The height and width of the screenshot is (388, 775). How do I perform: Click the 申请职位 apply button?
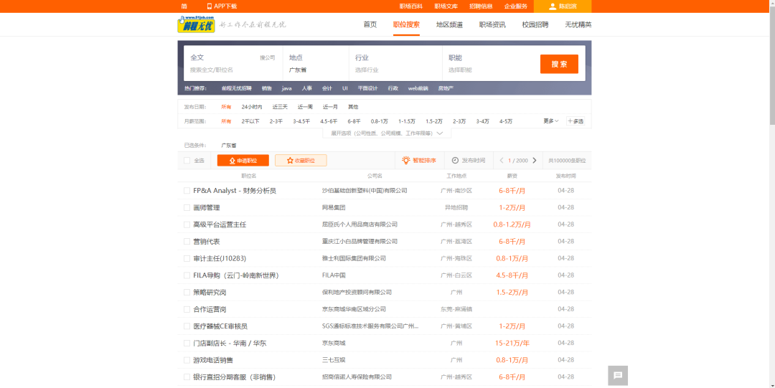tap(243, 161)
